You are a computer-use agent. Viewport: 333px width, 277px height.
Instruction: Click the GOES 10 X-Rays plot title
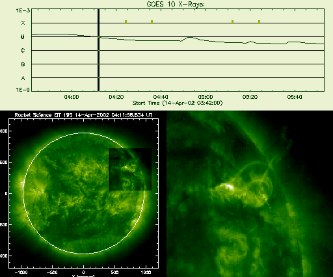[x=176, y=4]
